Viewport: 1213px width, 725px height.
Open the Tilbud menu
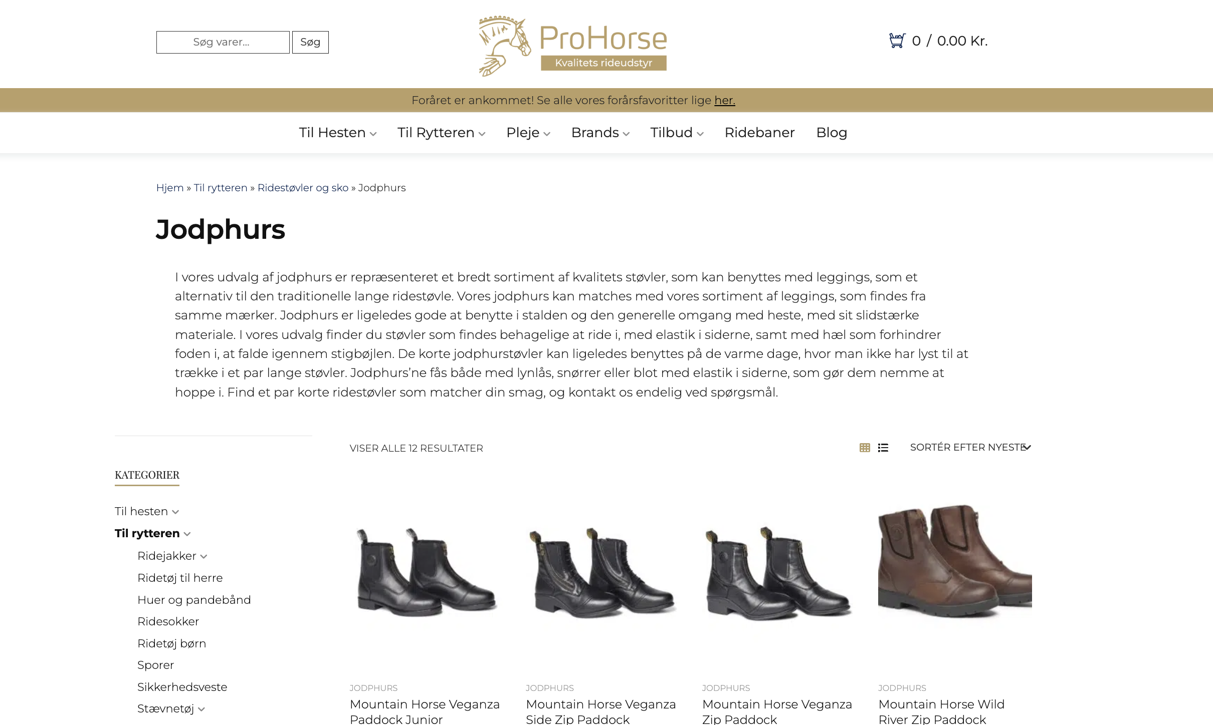pos(677,133)
